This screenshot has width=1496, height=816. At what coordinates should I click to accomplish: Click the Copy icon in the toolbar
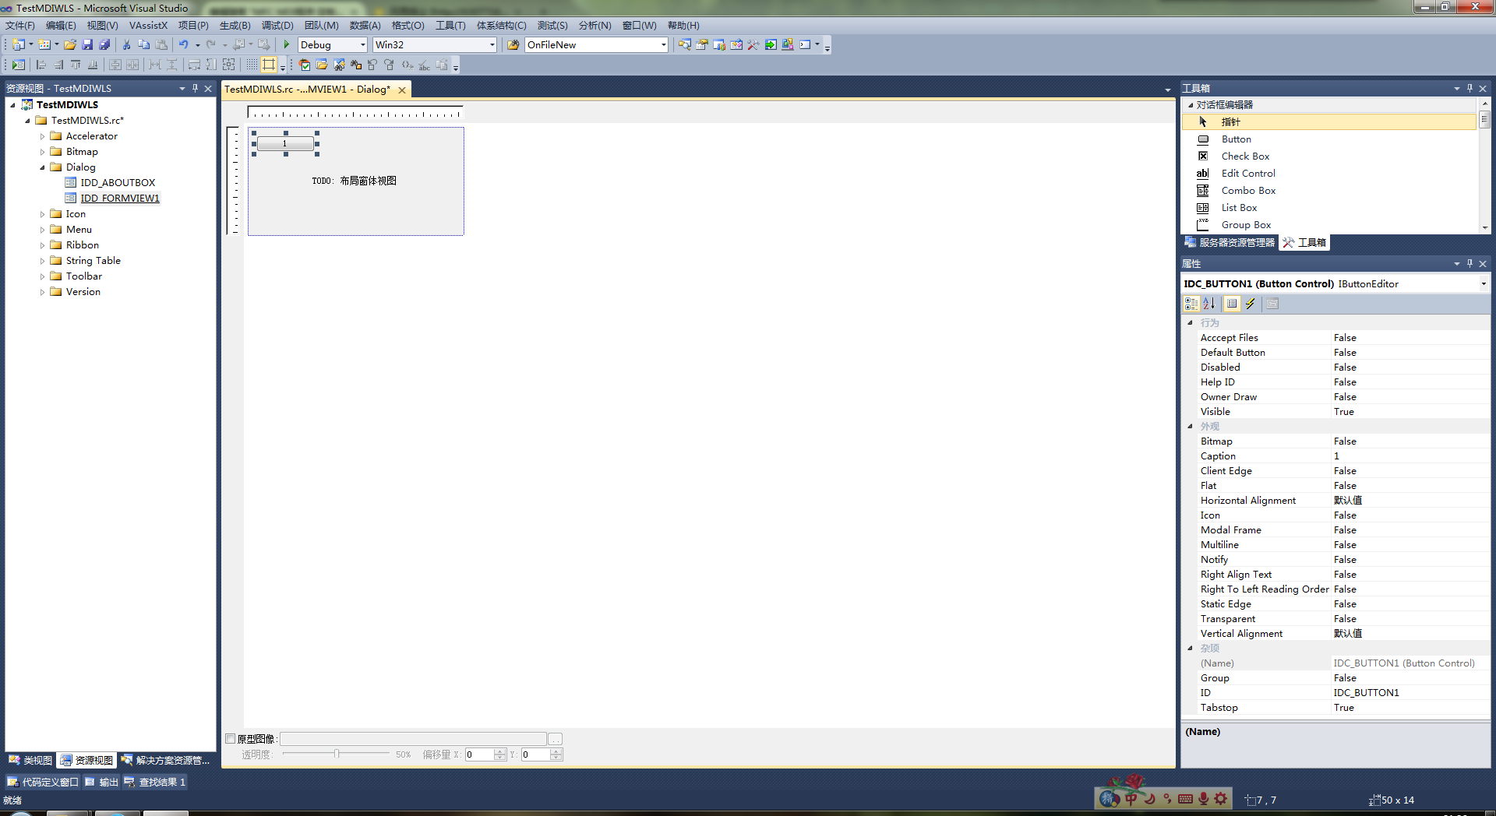[x=143, y=45]
